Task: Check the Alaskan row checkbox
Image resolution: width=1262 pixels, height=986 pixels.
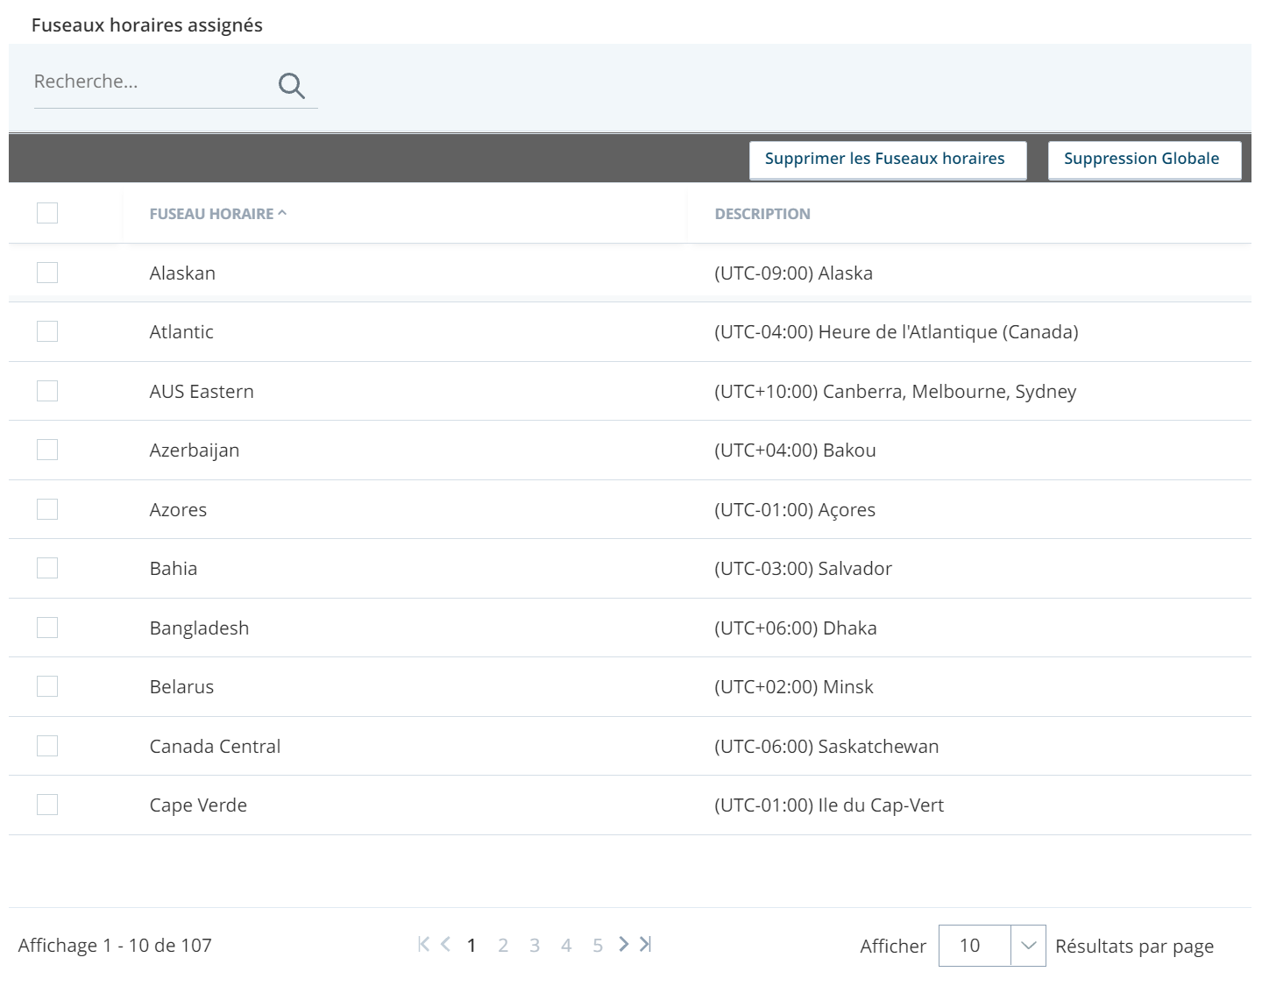Action: (x=47, y=273)
